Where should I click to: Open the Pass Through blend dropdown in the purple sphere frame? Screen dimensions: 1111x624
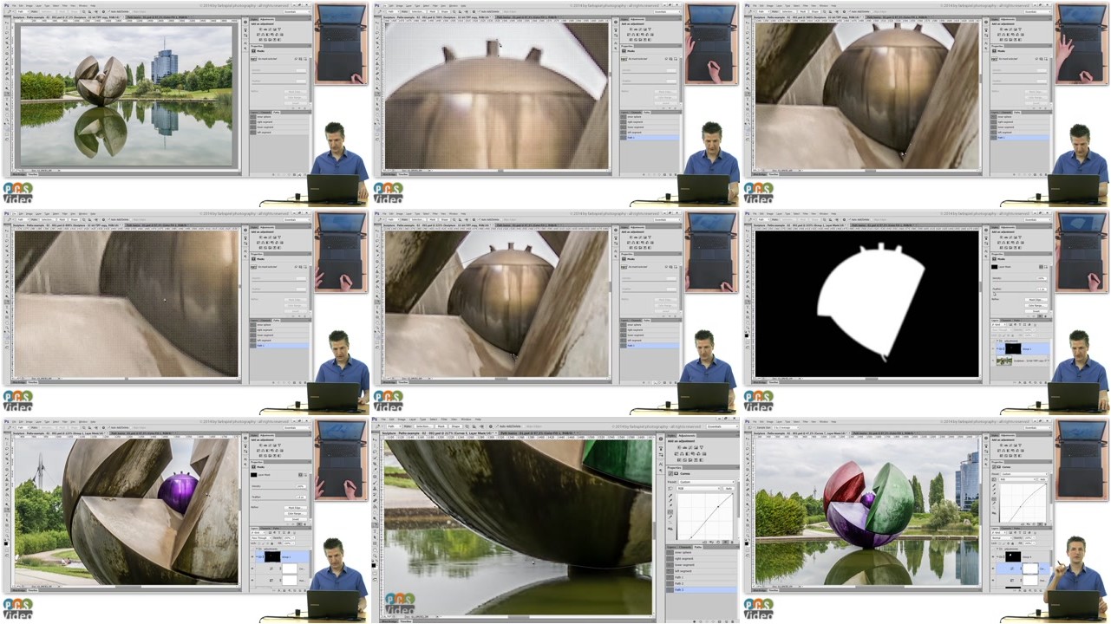[263, 538]
